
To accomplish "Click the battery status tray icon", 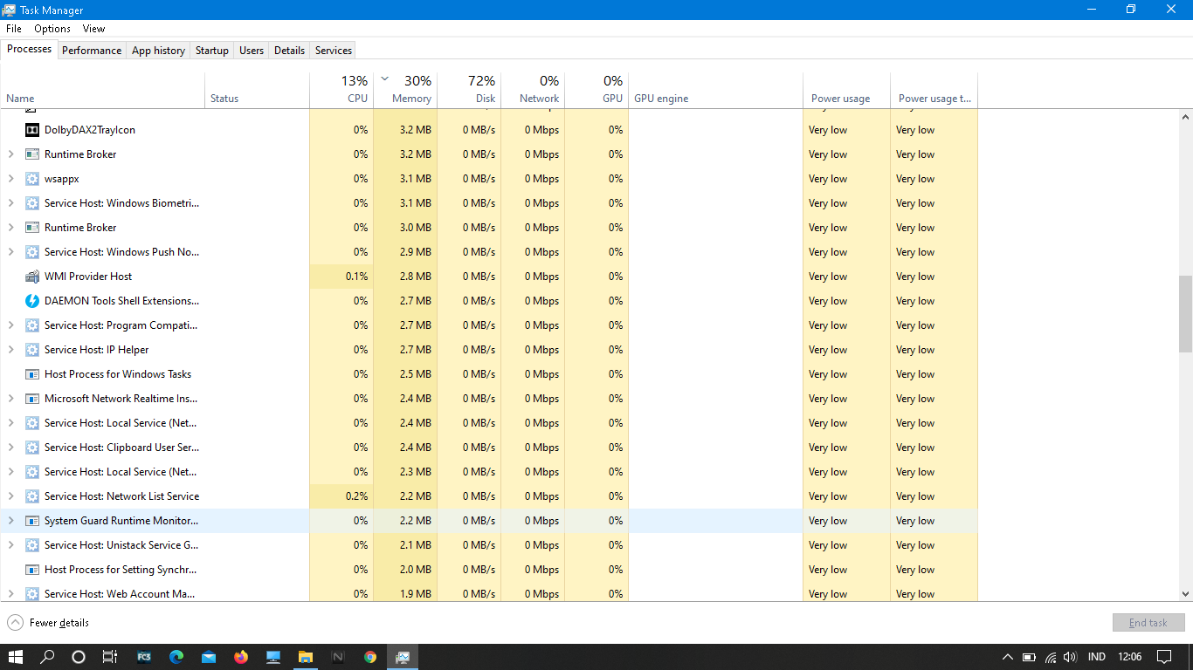I will (1029, 657).
